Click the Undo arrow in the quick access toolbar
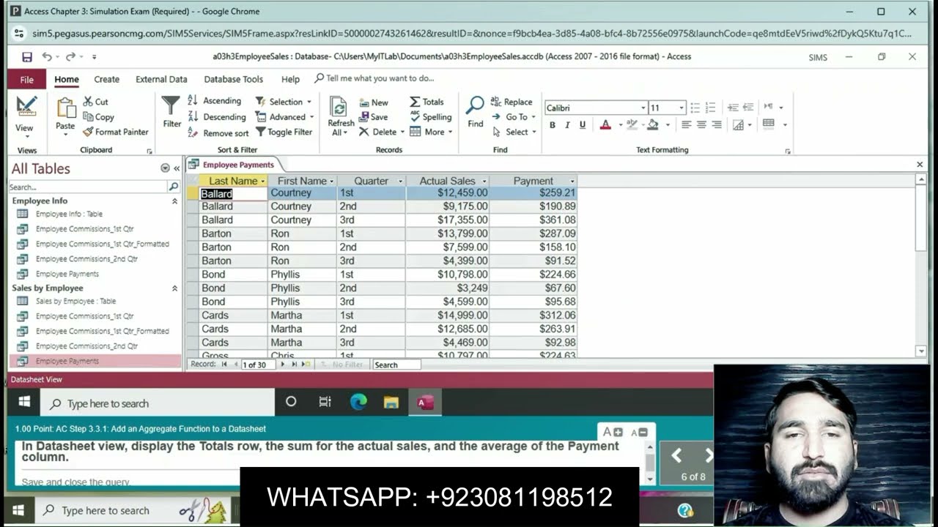 pyautogui.click(x=47, y=56)
